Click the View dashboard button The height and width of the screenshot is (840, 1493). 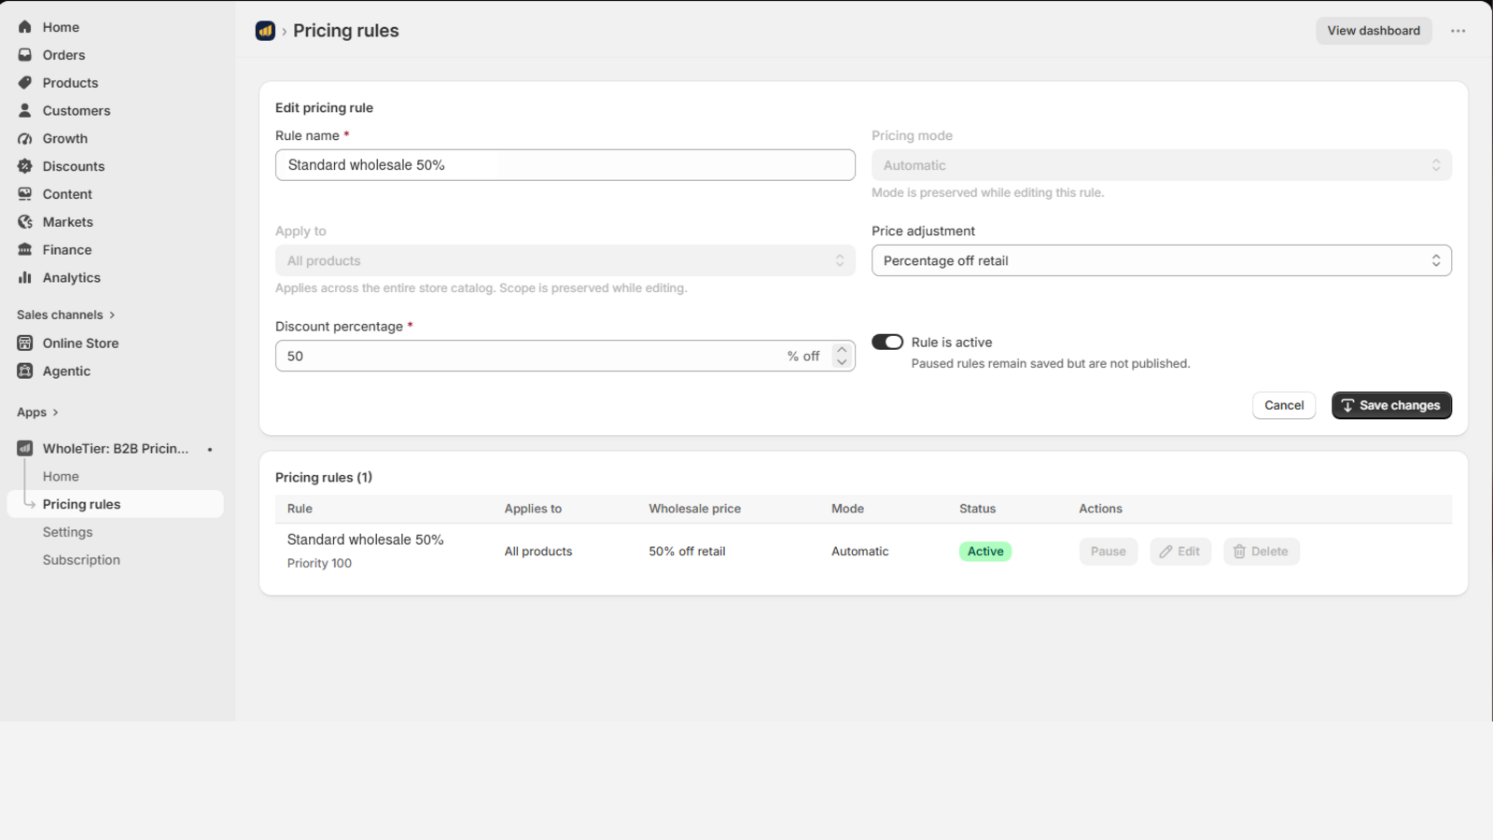pos(1374,31)
